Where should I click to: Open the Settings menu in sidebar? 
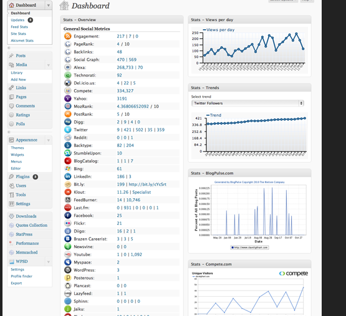23,204
